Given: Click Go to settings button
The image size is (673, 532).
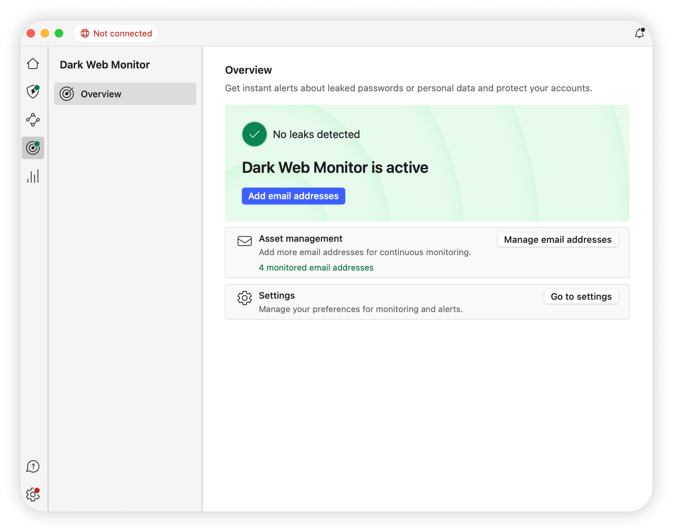Looking at the screenshot, I should 581,297.
